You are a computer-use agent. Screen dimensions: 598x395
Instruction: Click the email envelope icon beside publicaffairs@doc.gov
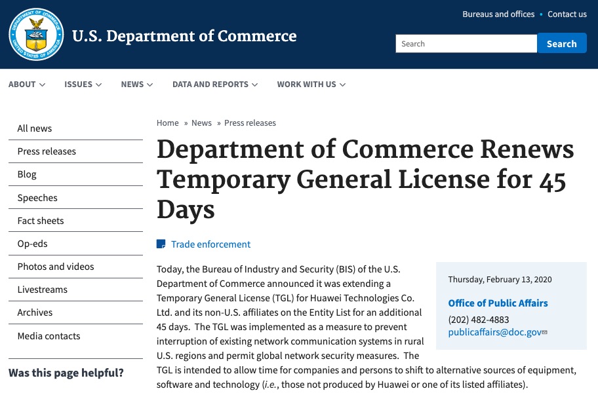[545, 332]
